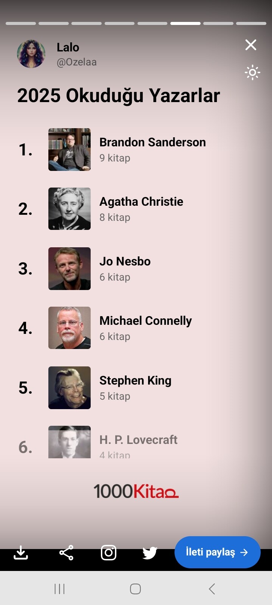272x605 pixels.
Task: Jump to the last story progress segment
Action: (x=251, y=23)
